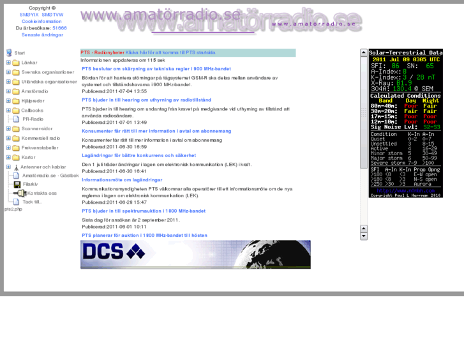Viewport: 464px width, 348px height.
Task: Click the Svenska organisationer folder icon
Action: [x=16, y=72]
